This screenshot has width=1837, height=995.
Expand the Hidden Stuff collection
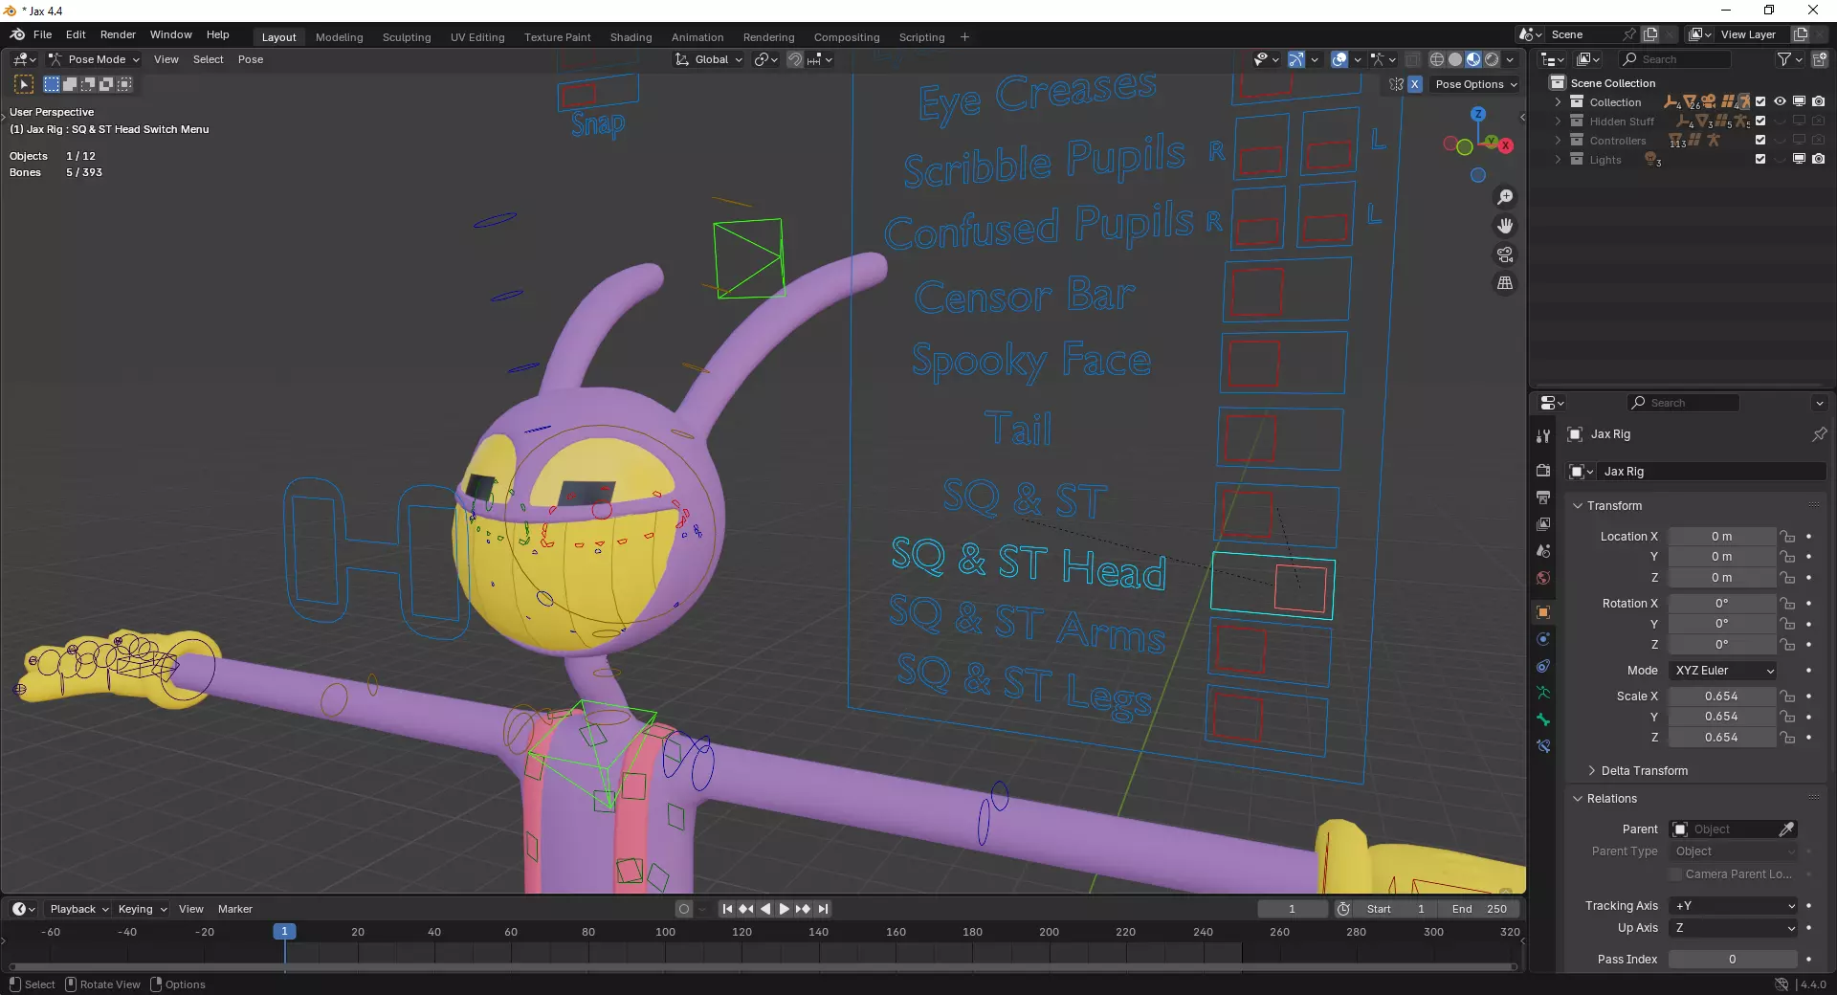point(1558,121)
